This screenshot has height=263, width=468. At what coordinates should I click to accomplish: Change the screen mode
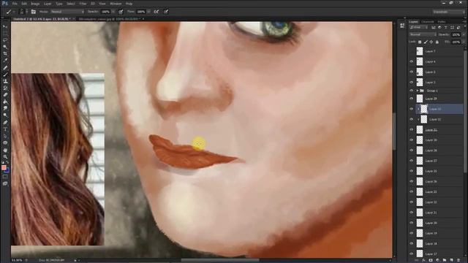point(5,183)
